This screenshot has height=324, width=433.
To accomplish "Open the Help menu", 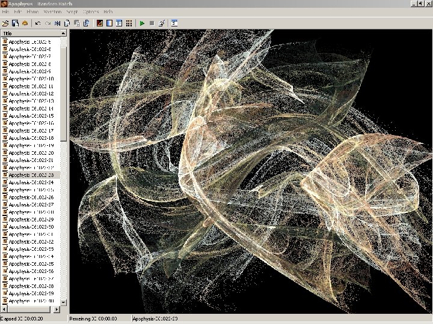I will [108, 12].
